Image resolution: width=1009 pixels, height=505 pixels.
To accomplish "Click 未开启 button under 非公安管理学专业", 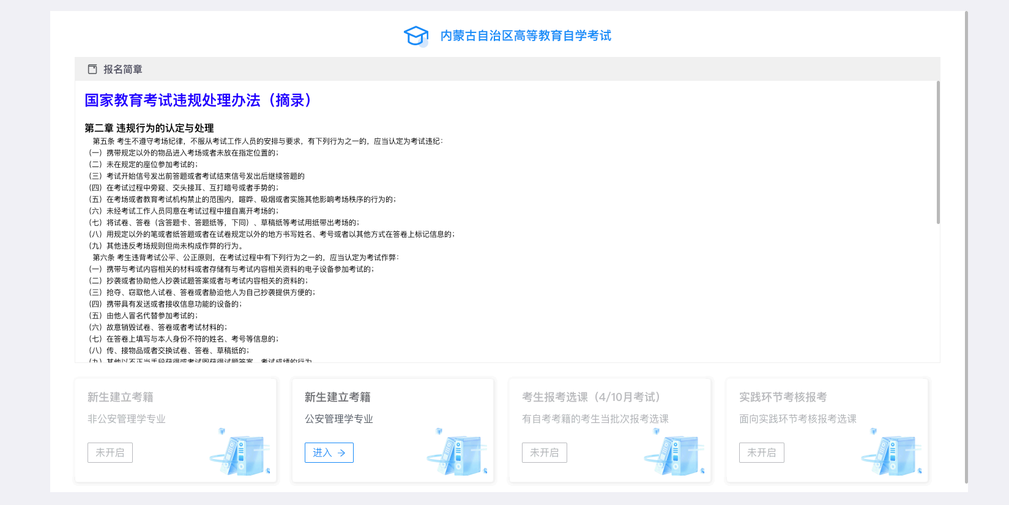I will [x=110, y=453].
